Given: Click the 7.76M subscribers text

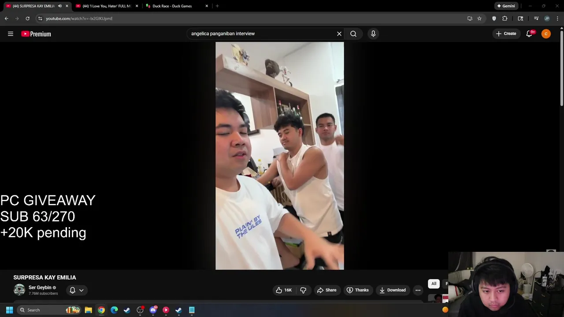Looking at the screenshot, I should [x=43, y=293].
